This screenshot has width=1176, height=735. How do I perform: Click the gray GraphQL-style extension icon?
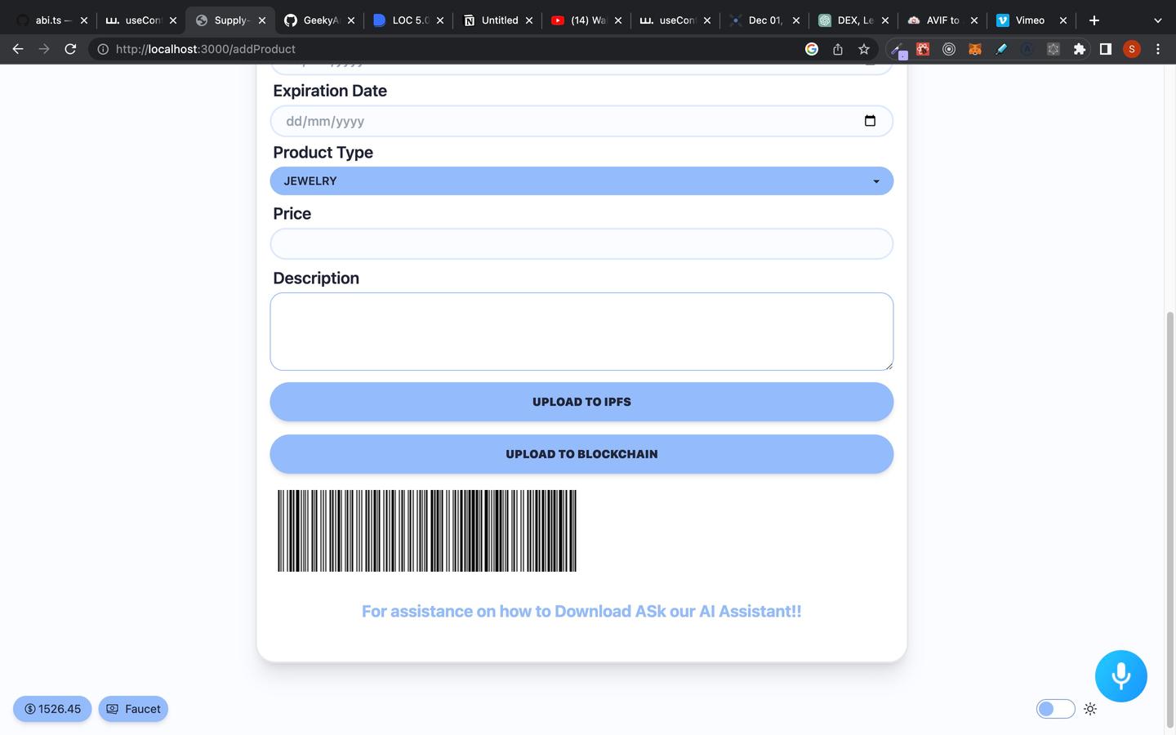point(1053,49)
